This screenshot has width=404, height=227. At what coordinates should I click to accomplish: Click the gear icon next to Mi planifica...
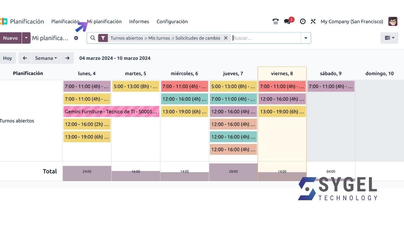pyautogui.click(x=76, y=38)
